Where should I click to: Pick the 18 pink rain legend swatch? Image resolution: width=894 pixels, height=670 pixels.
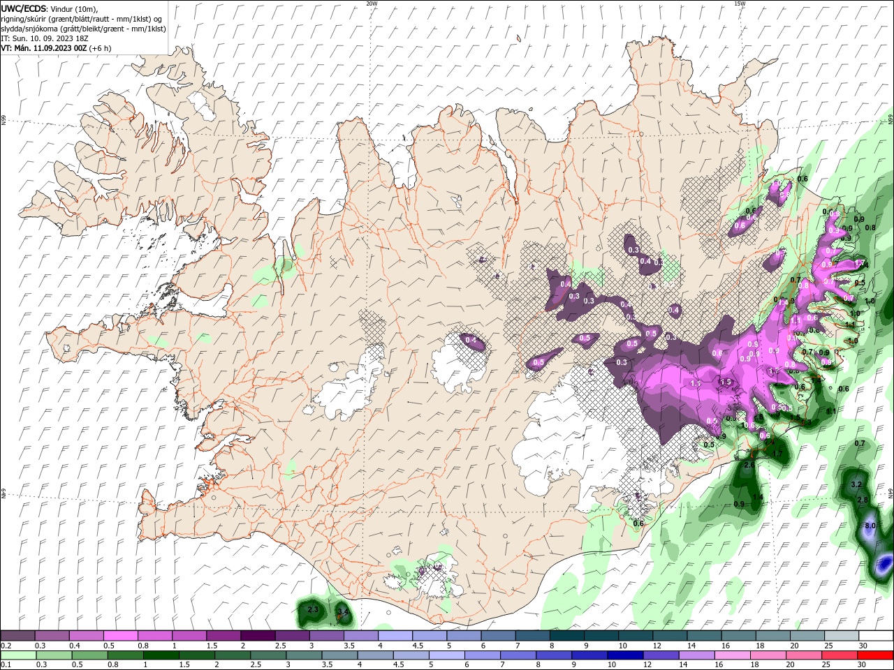point(768,655)
